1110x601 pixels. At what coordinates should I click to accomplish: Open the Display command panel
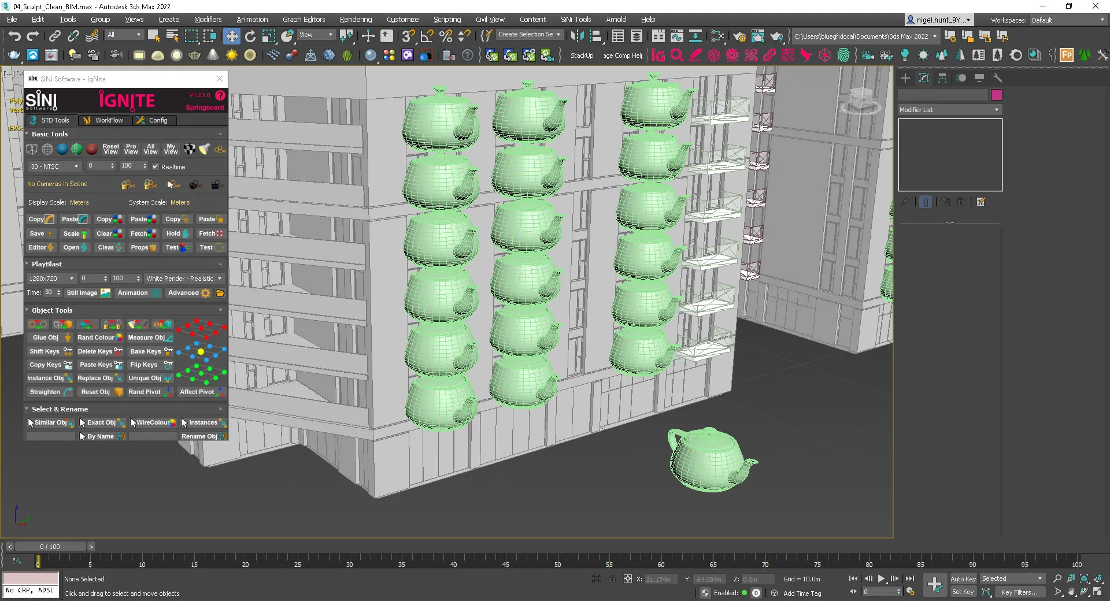point(979,78)
